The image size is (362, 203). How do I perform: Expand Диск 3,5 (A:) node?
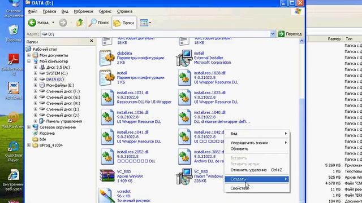point(36,67)
